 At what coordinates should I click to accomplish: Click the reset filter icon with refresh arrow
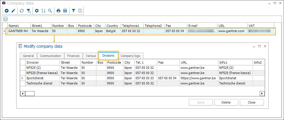[29, 11]
